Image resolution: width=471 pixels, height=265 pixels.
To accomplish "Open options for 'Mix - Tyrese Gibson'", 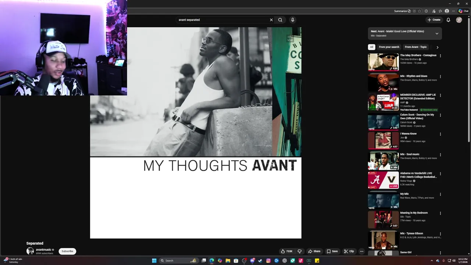I will [x=440, y=234].
